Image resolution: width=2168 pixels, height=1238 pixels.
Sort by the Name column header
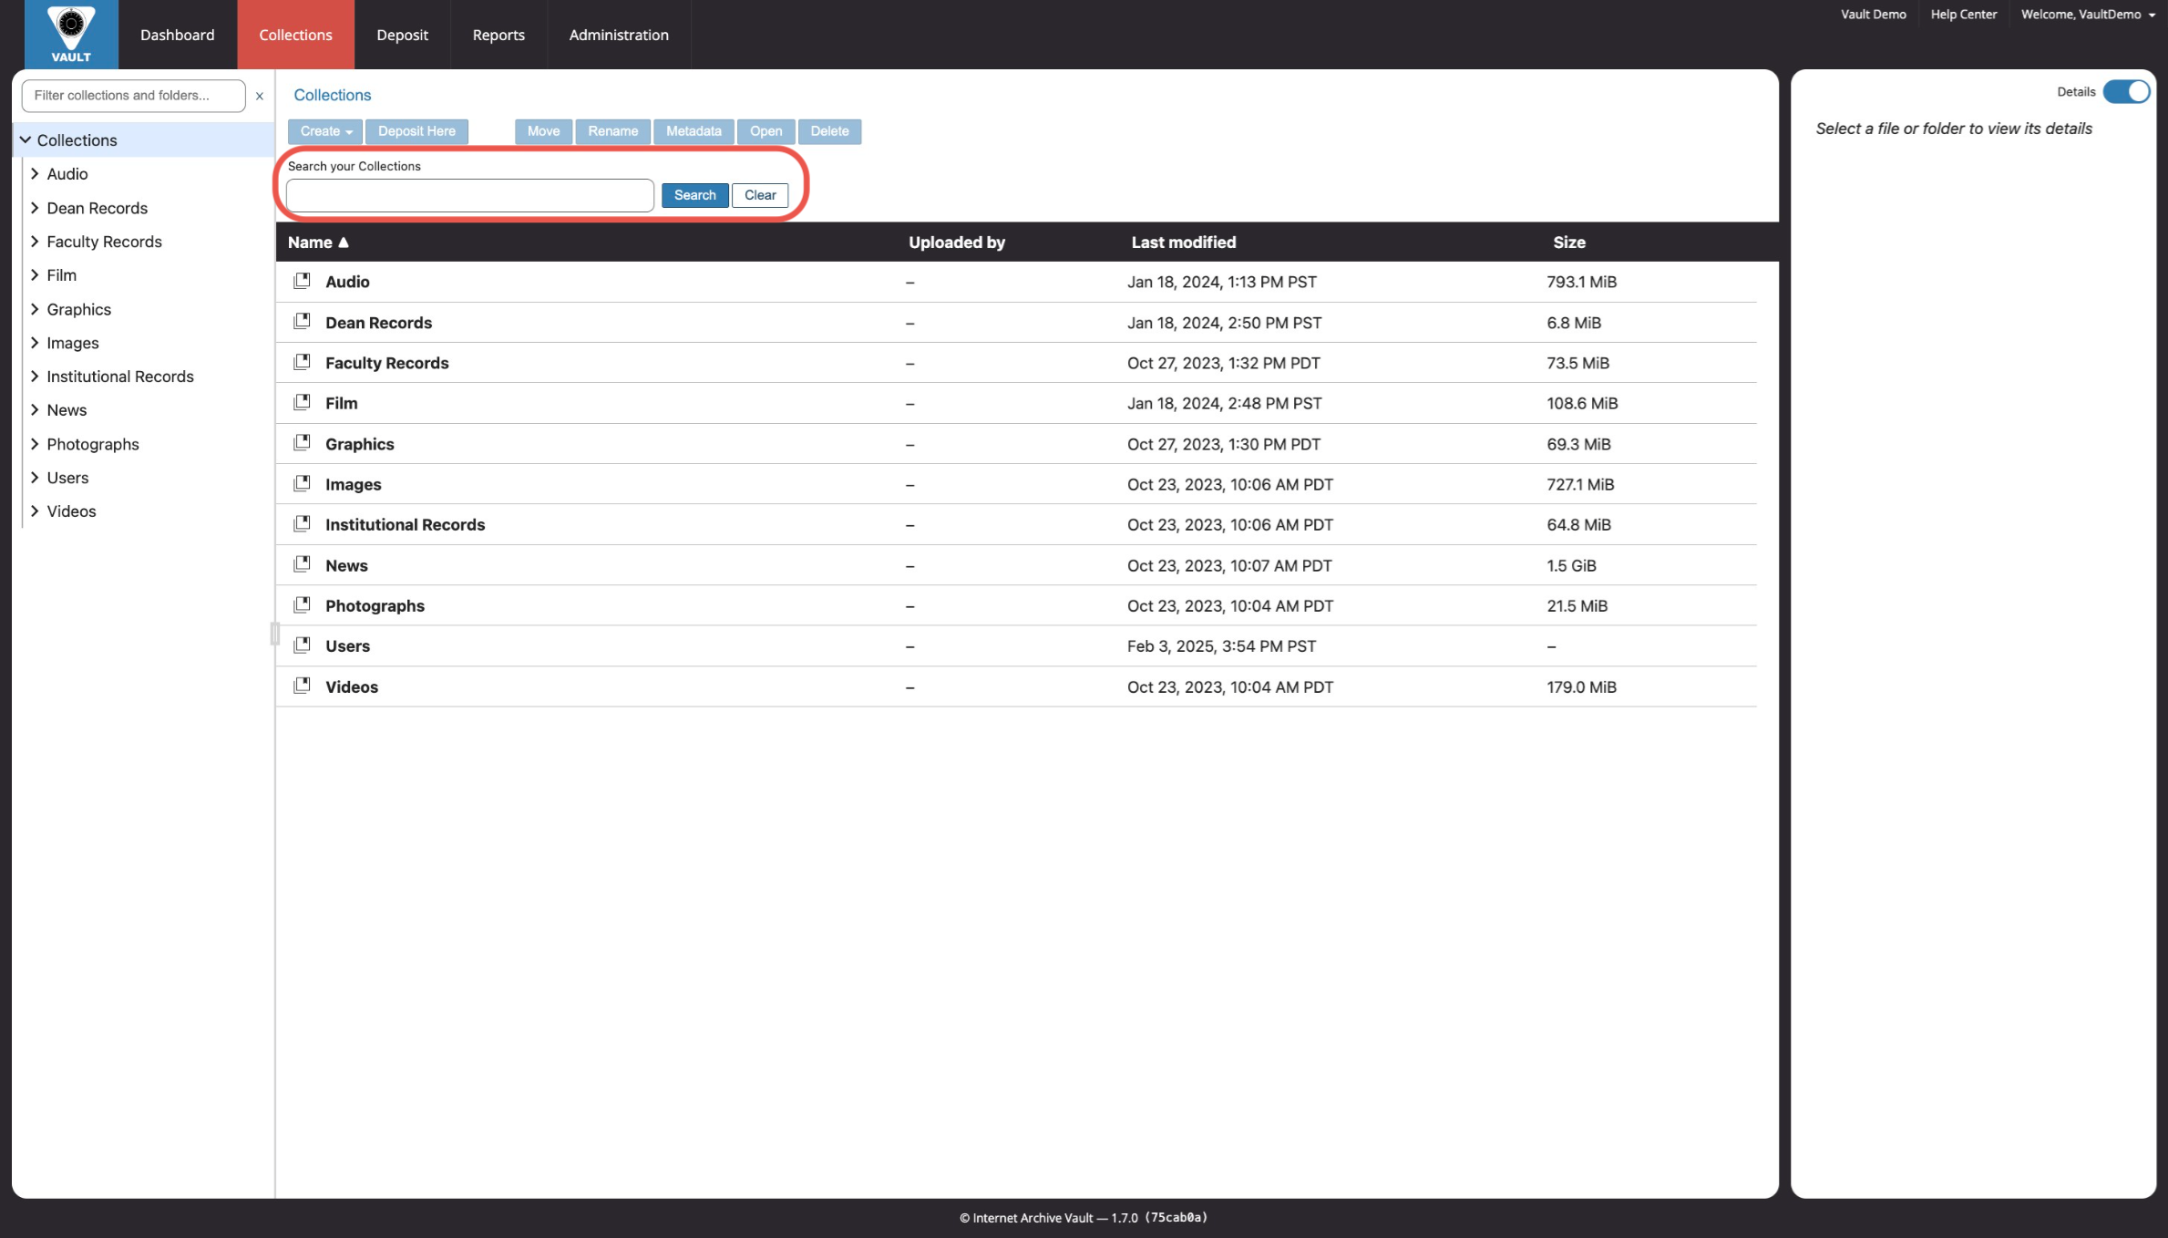[x=318, y=242]
